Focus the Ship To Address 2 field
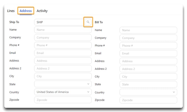 pos(63,69)
